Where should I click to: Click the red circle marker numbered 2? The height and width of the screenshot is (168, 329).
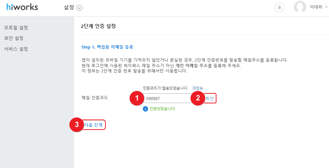(x=198, y=98)
